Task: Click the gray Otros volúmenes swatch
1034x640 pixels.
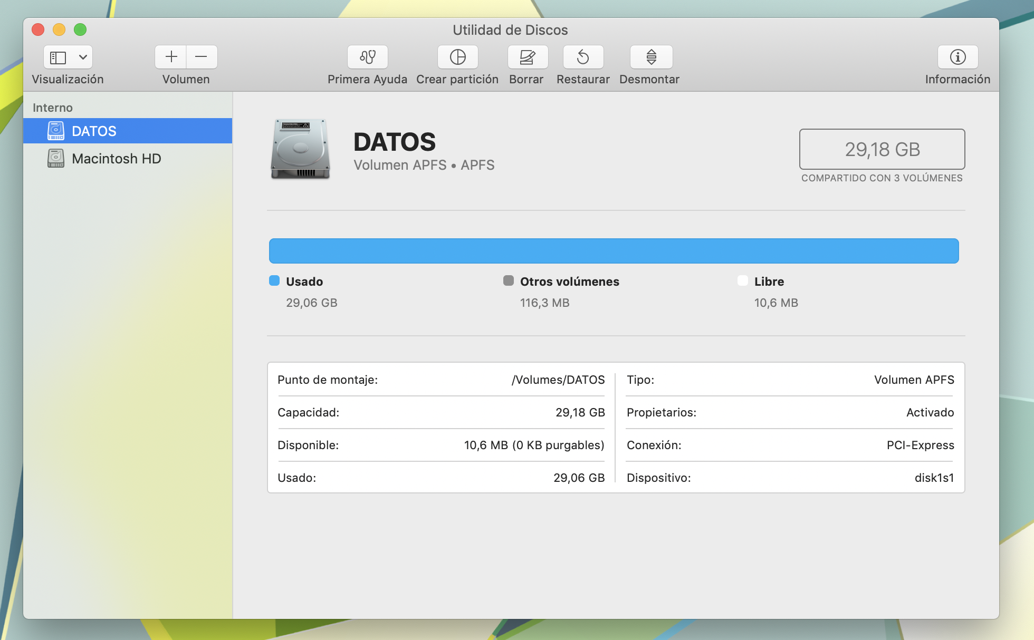Action: tap(508, 280)
